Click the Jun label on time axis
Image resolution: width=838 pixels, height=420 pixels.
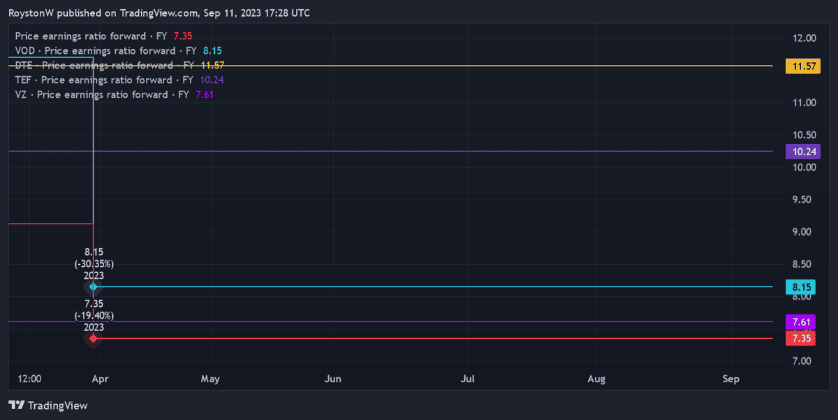tap(333, 379)
